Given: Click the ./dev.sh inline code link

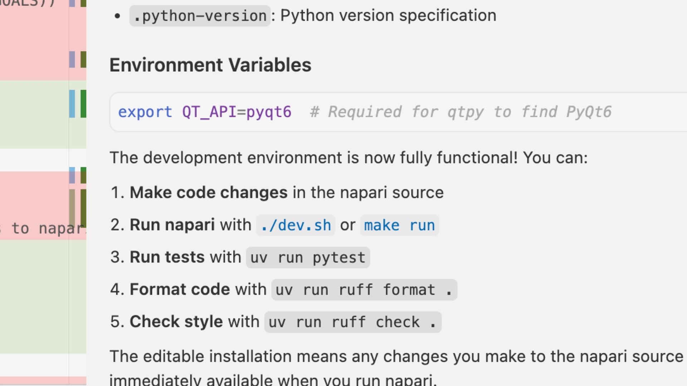Looking at the screenshot, I should (296, 226).
